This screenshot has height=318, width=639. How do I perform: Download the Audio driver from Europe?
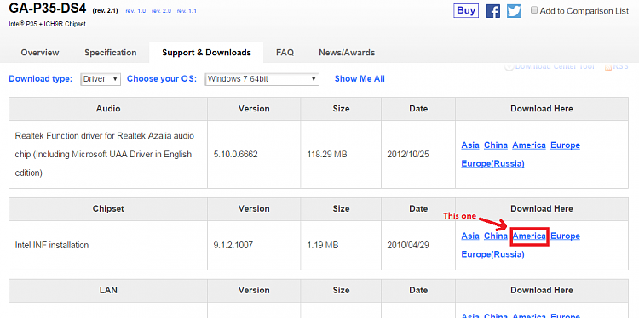pos(565,145)
